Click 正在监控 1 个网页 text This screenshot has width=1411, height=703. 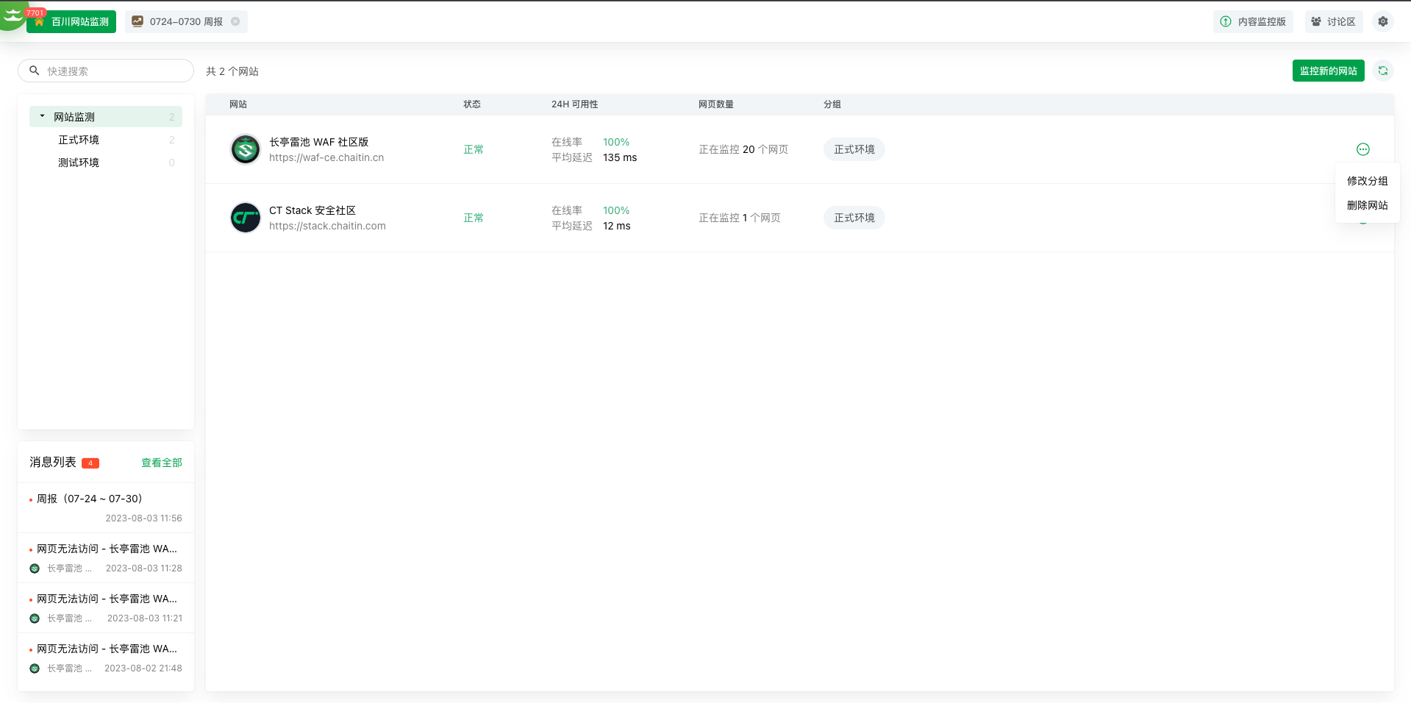(x=740, y=218)
